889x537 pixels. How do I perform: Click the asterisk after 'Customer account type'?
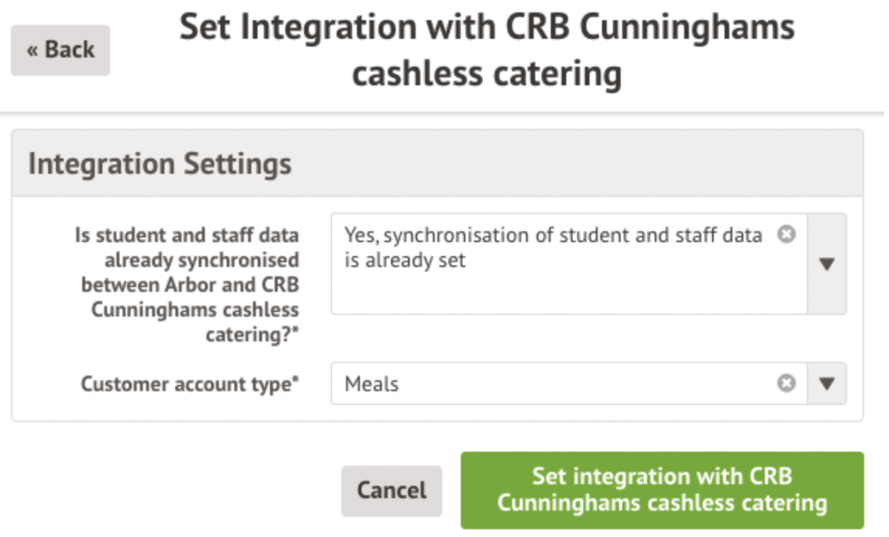[296, 379]
